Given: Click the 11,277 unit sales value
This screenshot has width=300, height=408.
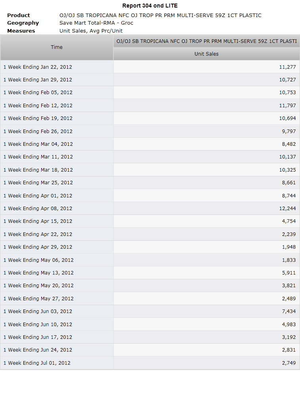Looking at the screenshot, I should (287, 67).
